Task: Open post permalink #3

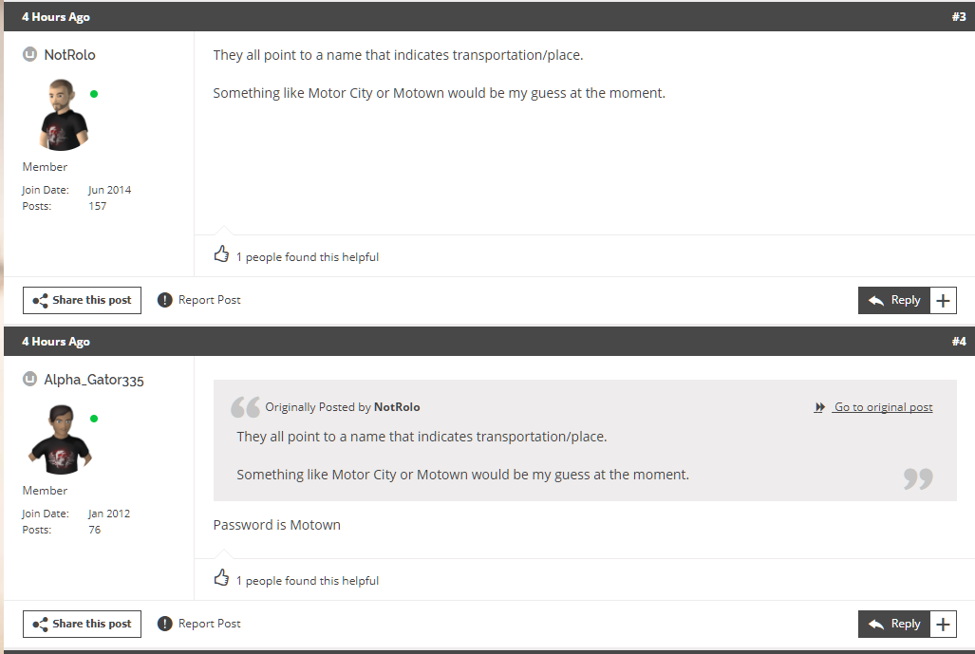Action: pos(959,17)
